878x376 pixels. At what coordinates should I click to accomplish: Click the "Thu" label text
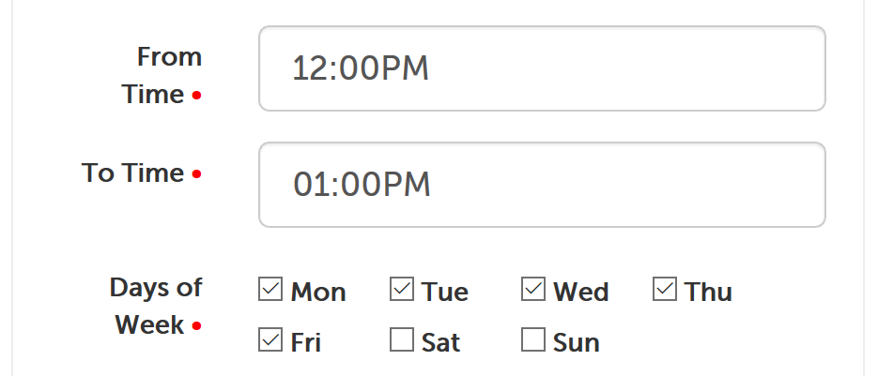708,292
